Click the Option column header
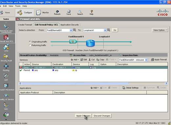This screenshot has width=171, height=125. 108,64
